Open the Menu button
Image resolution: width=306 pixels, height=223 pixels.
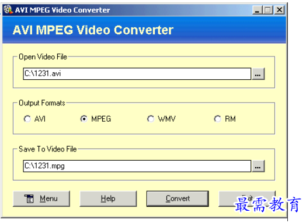[41, 199]
